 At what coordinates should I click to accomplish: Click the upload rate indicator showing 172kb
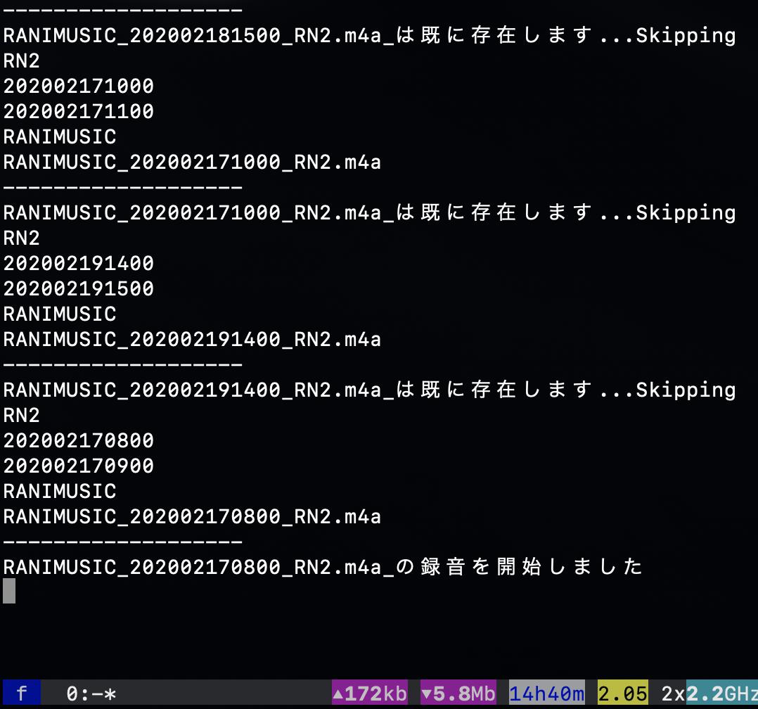click(371, 694)
